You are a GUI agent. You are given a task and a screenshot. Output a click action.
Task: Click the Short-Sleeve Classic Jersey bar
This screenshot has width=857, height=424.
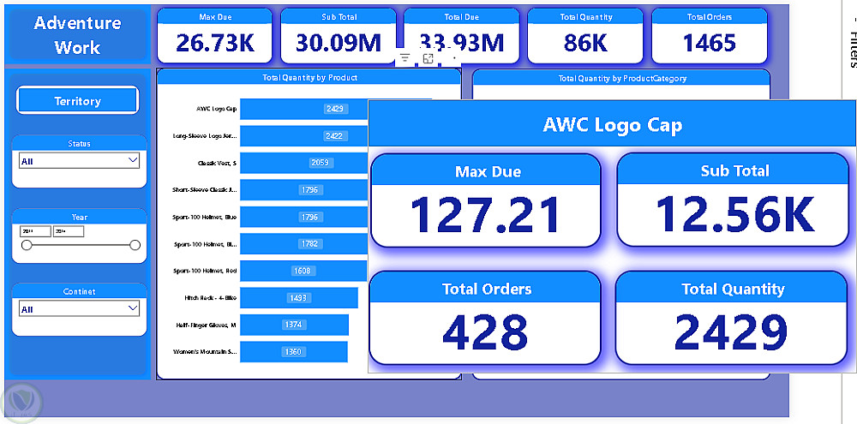point(304,189)
